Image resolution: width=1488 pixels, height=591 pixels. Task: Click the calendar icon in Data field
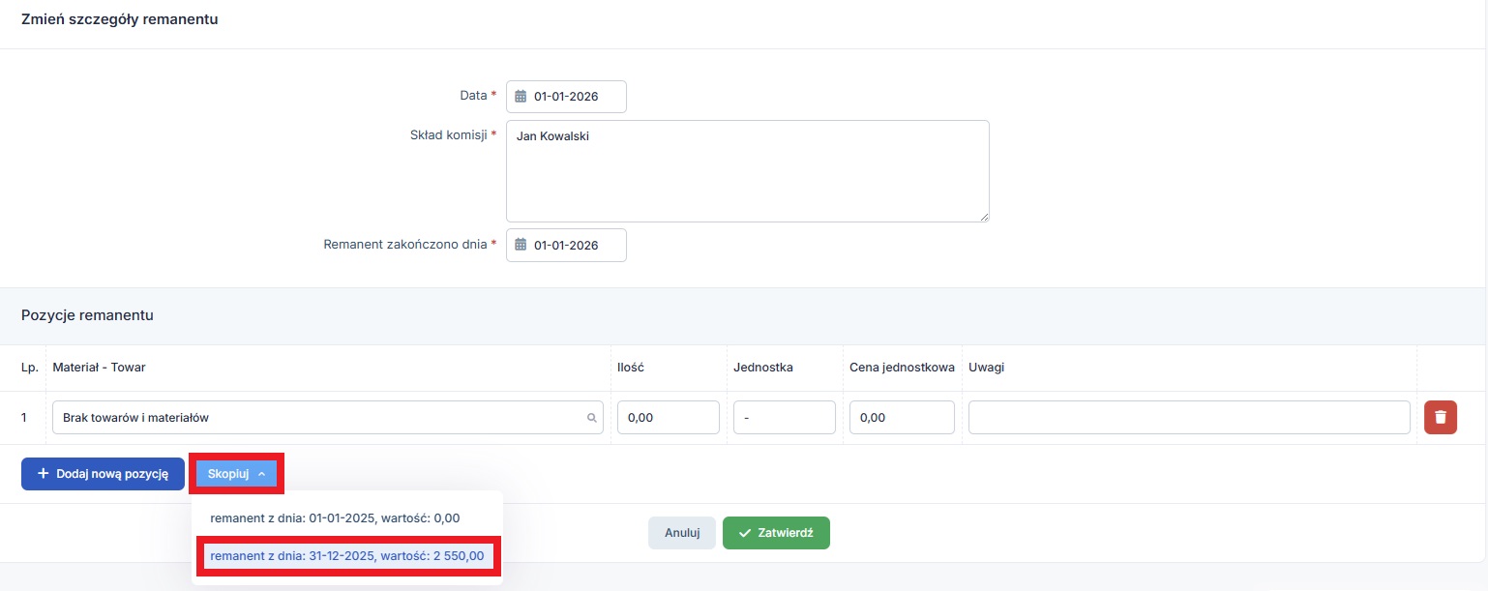(521, 97)
